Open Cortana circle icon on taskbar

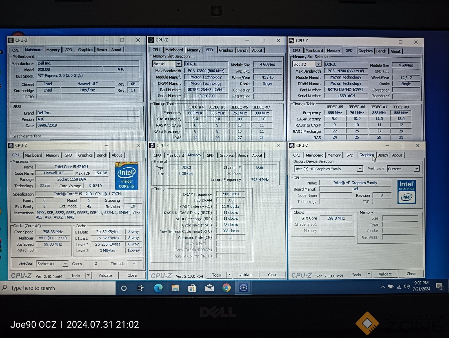pos(124,288)
